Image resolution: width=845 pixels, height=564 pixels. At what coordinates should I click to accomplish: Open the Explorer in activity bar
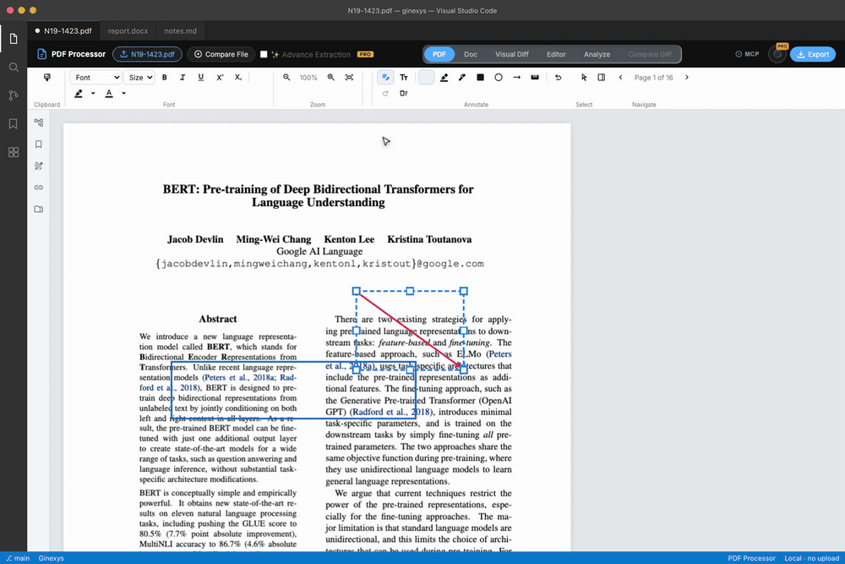14,39
